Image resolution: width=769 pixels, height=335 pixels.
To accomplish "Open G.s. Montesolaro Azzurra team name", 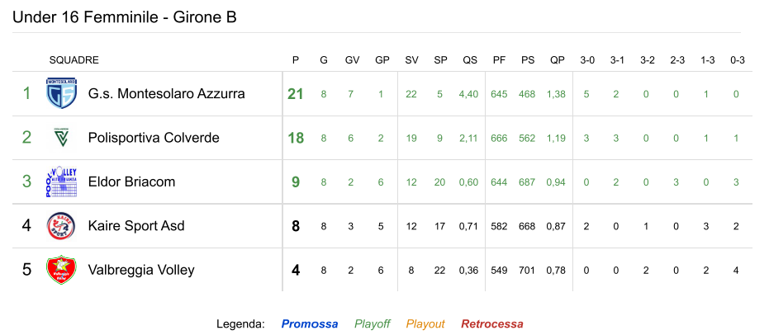I will [166, 93].
